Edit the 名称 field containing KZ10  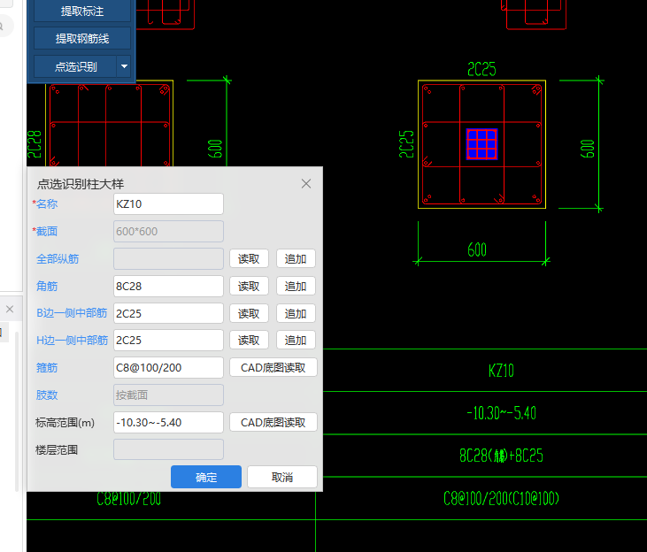[x=168, y=203]
